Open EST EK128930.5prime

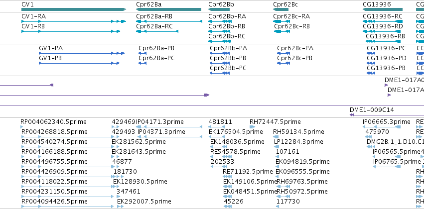point(140,182)
